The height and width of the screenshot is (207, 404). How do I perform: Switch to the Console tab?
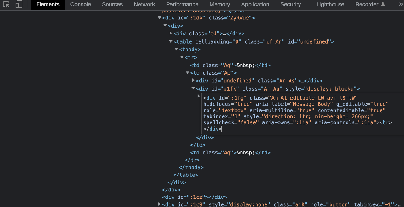pyautogui.click(x=81, y=4)
